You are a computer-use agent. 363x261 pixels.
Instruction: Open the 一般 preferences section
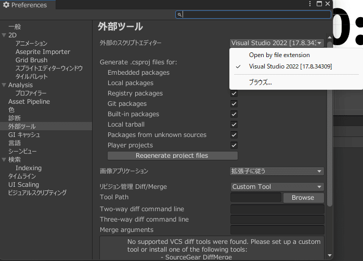point(15,27)
